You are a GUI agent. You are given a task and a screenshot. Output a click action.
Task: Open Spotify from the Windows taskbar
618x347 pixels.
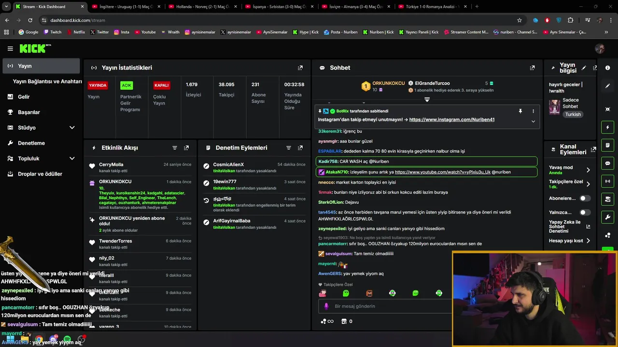pyautogui.click(x=67, y=340)
